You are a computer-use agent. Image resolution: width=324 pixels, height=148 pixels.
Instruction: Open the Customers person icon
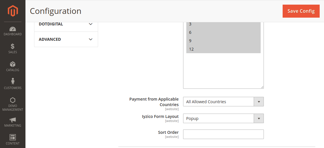[13, 82]
